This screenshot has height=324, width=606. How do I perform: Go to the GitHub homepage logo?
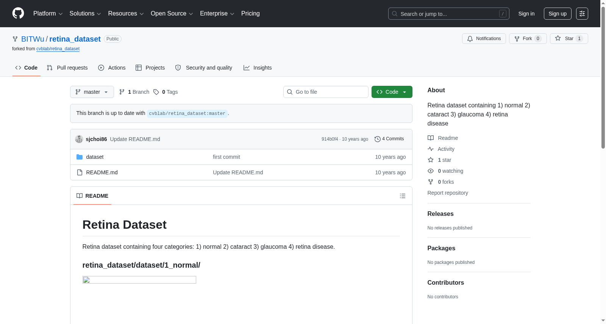[18, 14]
